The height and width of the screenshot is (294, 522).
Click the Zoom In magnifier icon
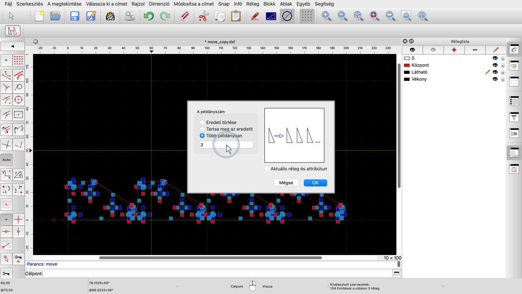click(326, 16)
